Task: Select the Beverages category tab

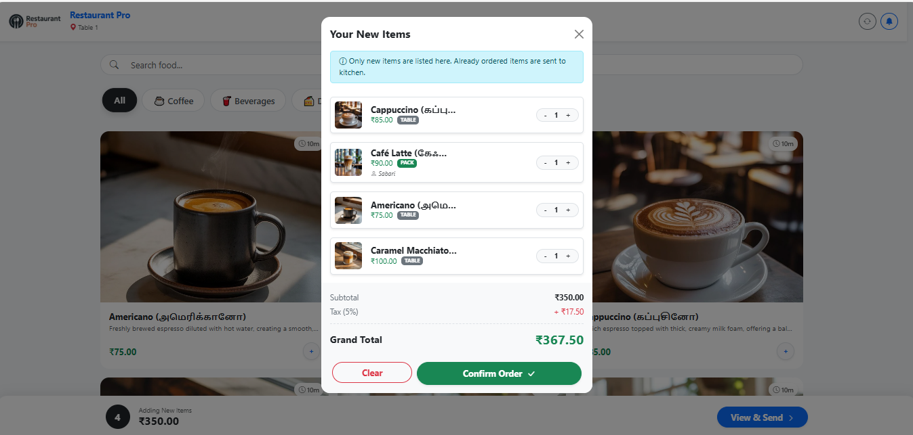Action: (x=247, y=101)
